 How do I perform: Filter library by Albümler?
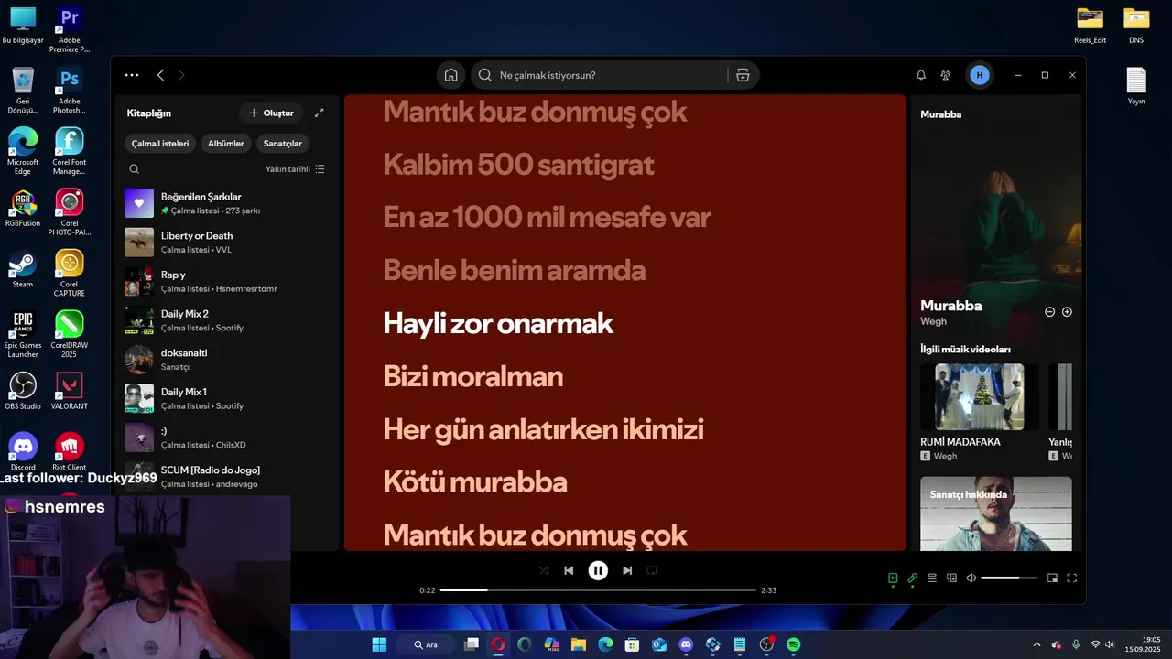tap(226, 144)
